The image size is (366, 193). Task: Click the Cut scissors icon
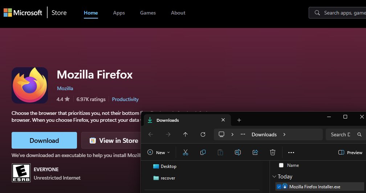click(186, 152)
